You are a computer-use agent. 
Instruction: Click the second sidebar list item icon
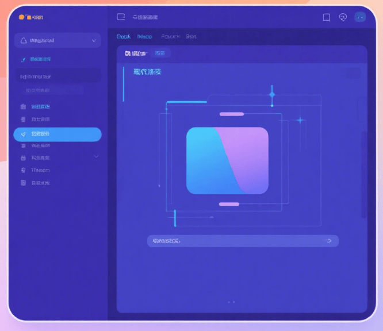click(24, 120)
